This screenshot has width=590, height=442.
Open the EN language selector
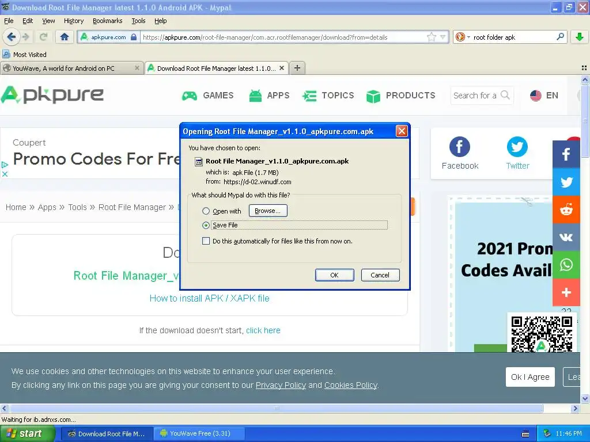(544, 96)
